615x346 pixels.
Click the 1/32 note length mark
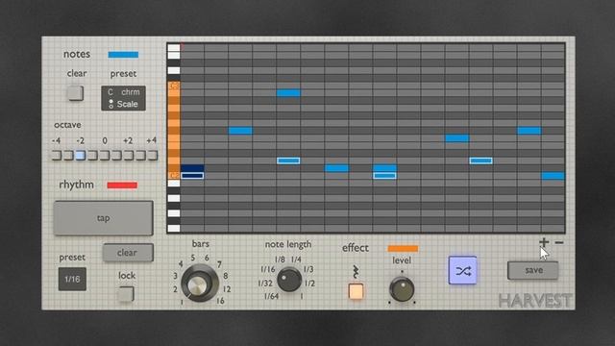(265, 284)
